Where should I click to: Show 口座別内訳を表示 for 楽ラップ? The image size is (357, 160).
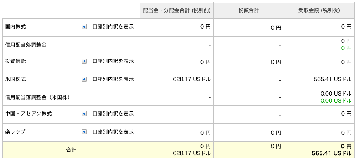pos(113,132)
